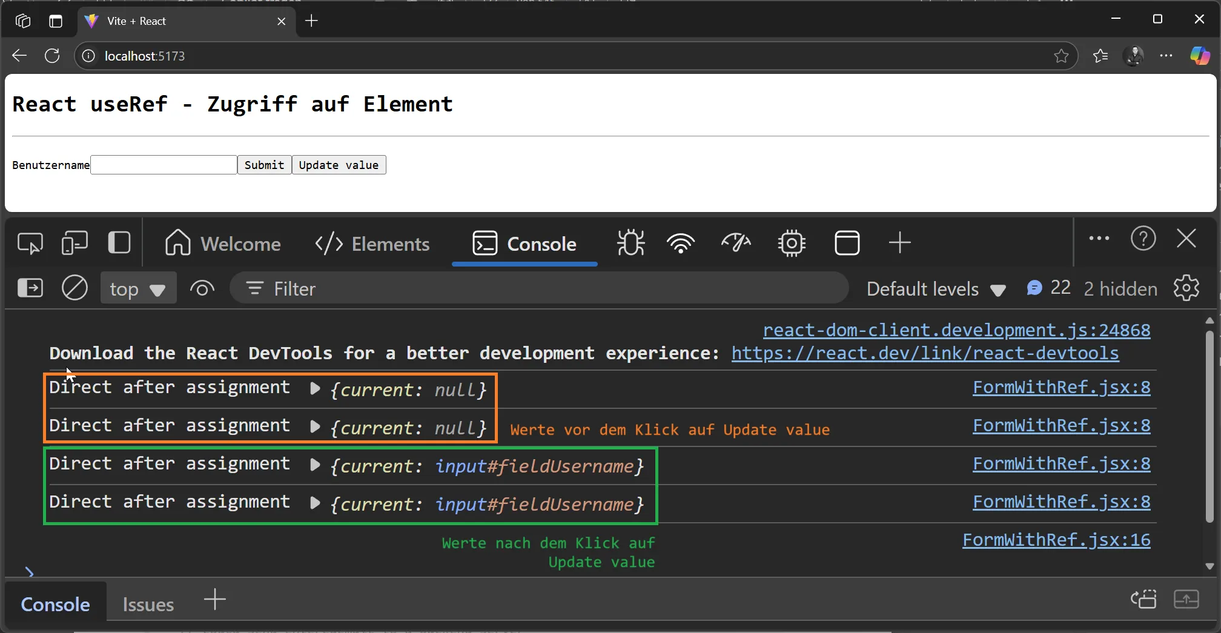Open the 22 issues counter
This screenshot has height=633, width=1221.
click(1048, 288)
